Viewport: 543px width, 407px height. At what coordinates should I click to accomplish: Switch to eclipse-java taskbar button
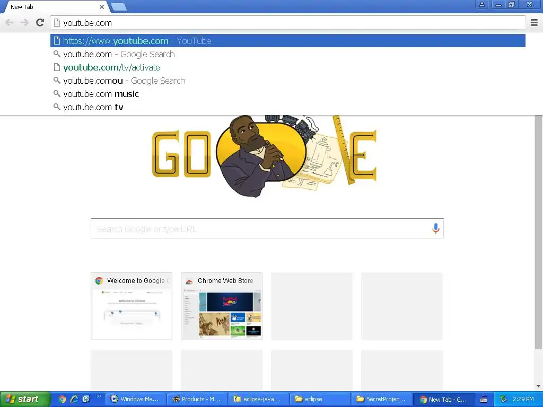(258, 399)
